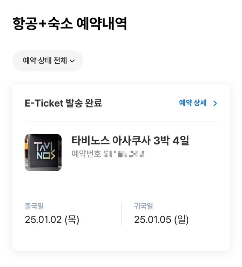
Task: Select the return date 25.01.05 (일)
Action: 161,220
